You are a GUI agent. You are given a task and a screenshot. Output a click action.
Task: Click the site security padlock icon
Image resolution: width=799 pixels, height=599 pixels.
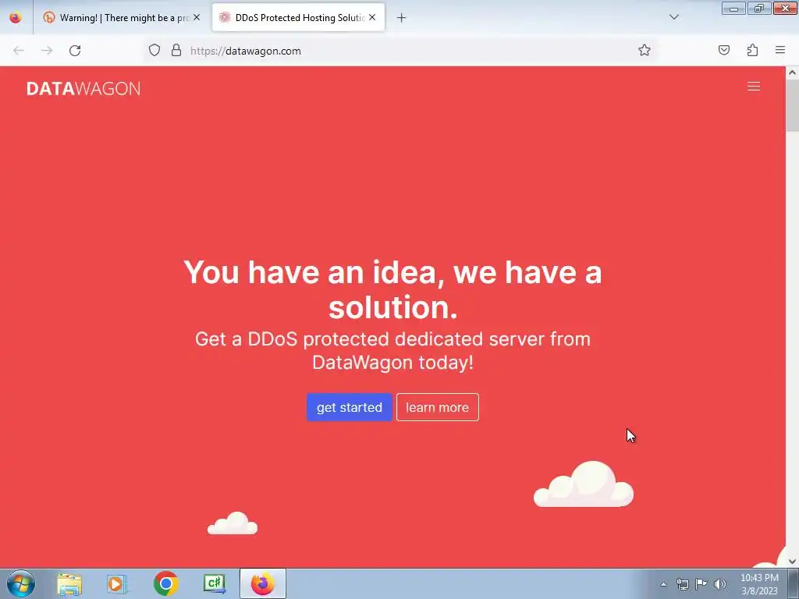coord(176,51)
